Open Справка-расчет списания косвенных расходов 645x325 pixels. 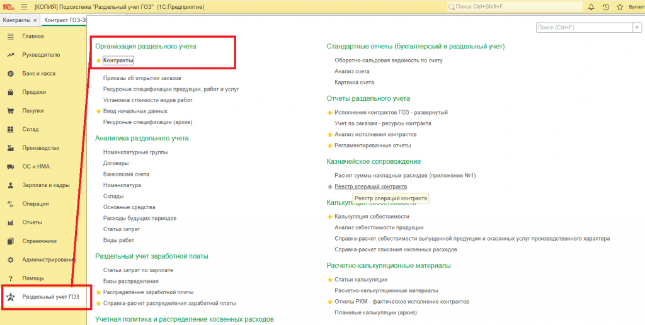pyautogui.click(x=396, y=249)
